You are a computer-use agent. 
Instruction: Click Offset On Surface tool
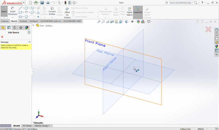pos(67,13)
